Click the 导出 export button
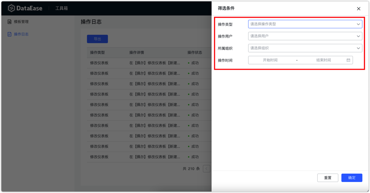The image size is (370, 193). pyautogui.click(x=97, y=39)
